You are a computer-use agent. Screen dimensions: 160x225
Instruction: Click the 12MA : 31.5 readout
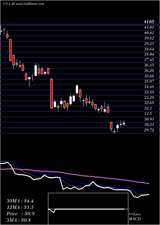20,207
